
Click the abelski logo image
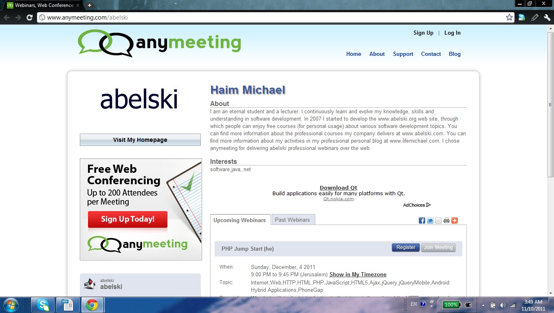(139, 99)
